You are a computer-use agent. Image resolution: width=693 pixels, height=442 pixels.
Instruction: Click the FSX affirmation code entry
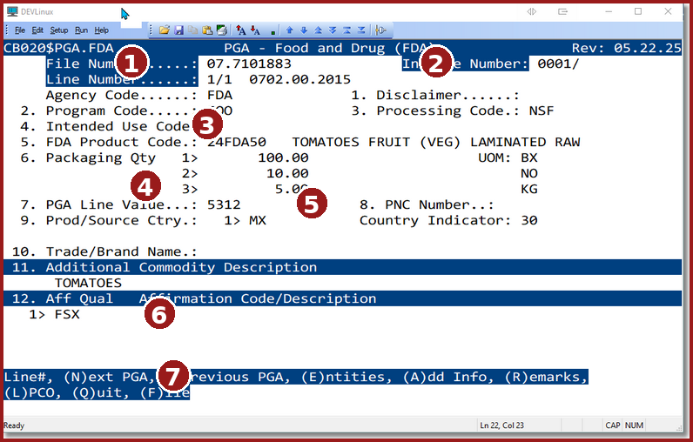[x=66, y=314]
